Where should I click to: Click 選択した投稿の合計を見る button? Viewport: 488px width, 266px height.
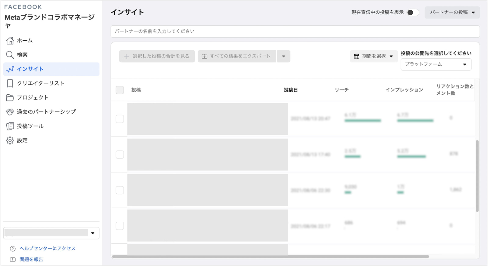pyautogui.click(x=157, y=56)
